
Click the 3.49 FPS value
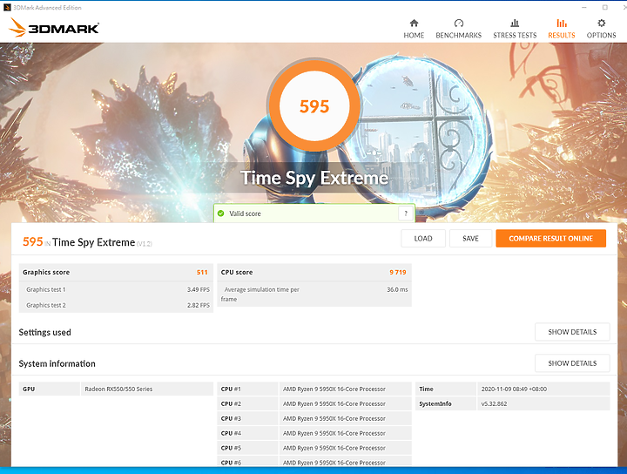point(199,289)
